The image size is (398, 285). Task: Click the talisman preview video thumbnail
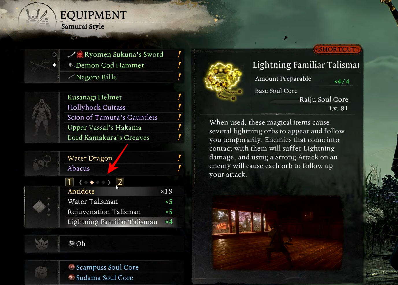[x=277, y=232]
